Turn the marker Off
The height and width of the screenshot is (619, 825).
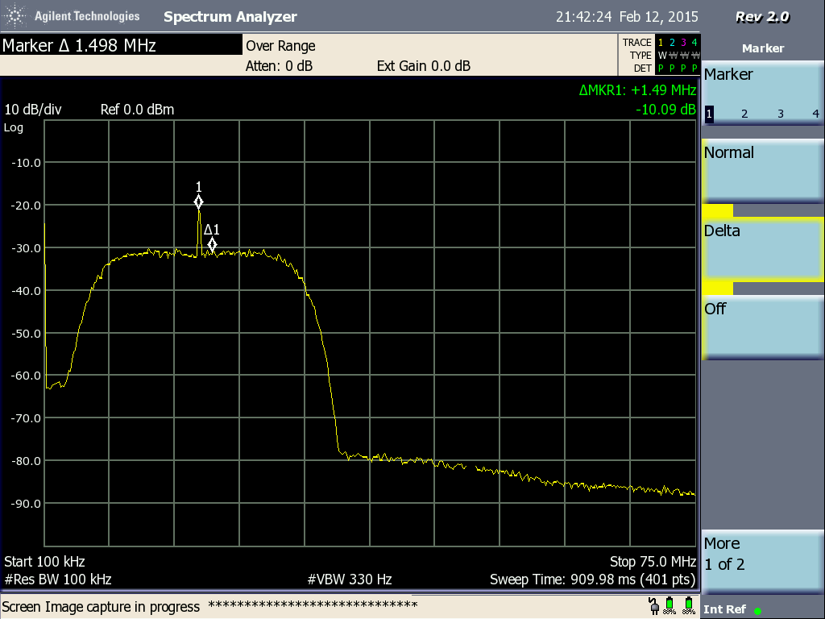click(762, 328)
